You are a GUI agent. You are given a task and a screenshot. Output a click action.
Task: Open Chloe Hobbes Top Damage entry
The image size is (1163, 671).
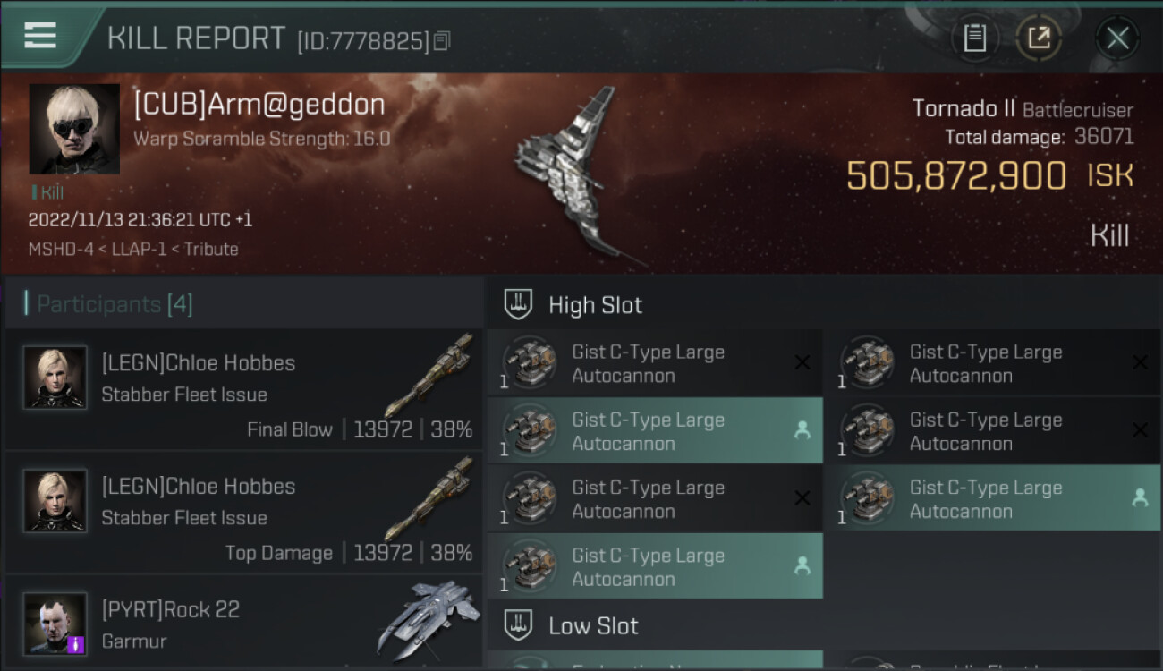(x=243, y=513)
